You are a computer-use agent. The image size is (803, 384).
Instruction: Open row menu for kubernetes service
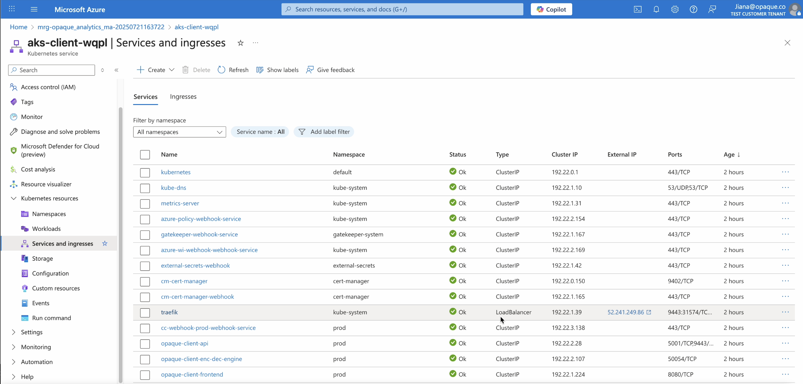(x=785, y=172)
